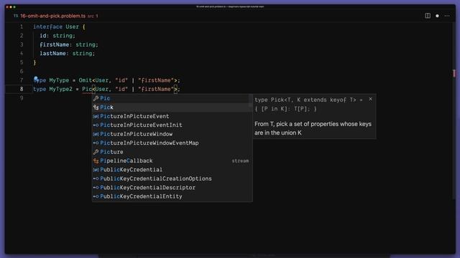This screenshot has height=258, width=460.
Task: Choose PublicKeyCredential from suggestions
Action: 172,170
